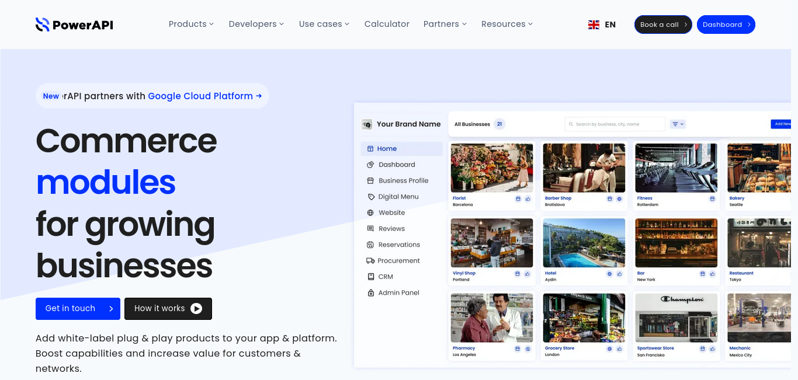Click the Rotterdam city label
The width and height of the screenshot is (798, 380).
coord(648,205)
